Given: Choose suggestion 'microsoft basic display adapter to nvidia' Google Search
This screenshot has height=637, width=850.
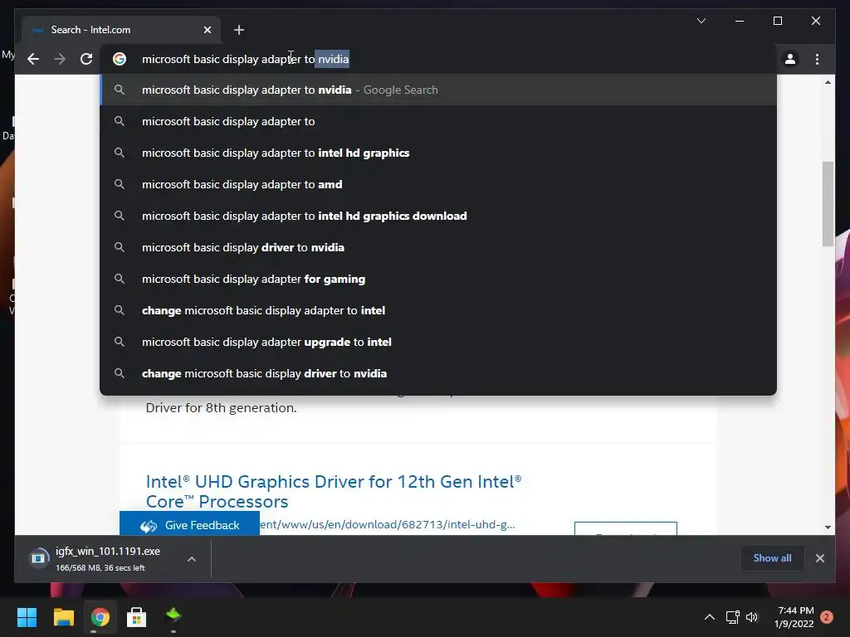Looking at the screenshot, I should pos(438,90).
